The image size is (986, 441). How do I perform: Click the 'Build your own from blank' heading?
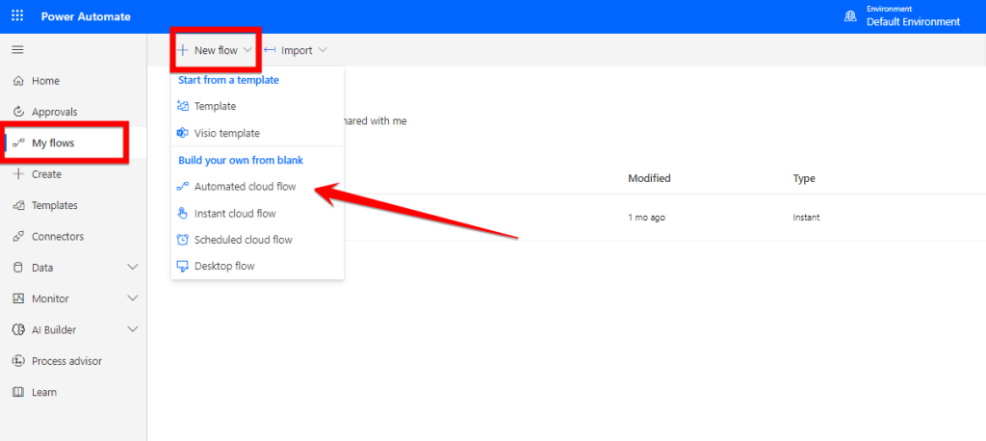click(241, 161)
